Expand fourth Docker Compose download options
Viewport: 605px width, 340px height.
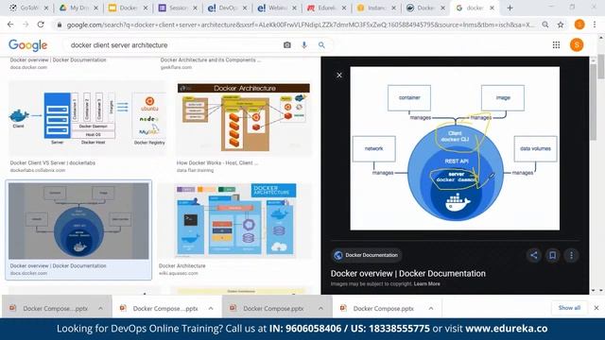click(x=431, y=309)
